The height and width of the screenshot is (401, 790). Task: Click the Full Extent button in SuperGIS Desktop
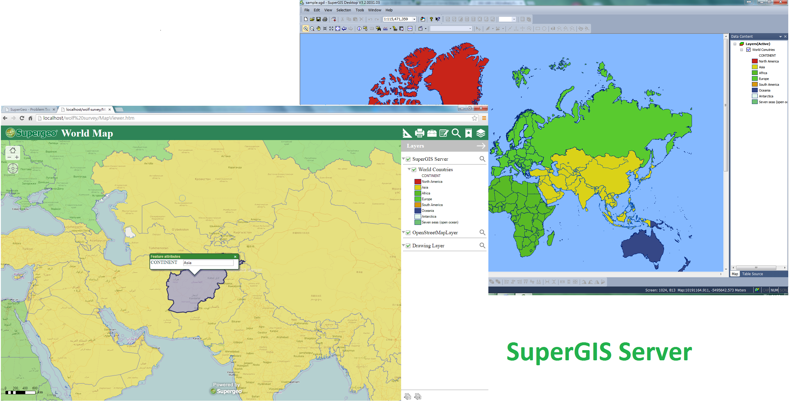tap(338, 28)
